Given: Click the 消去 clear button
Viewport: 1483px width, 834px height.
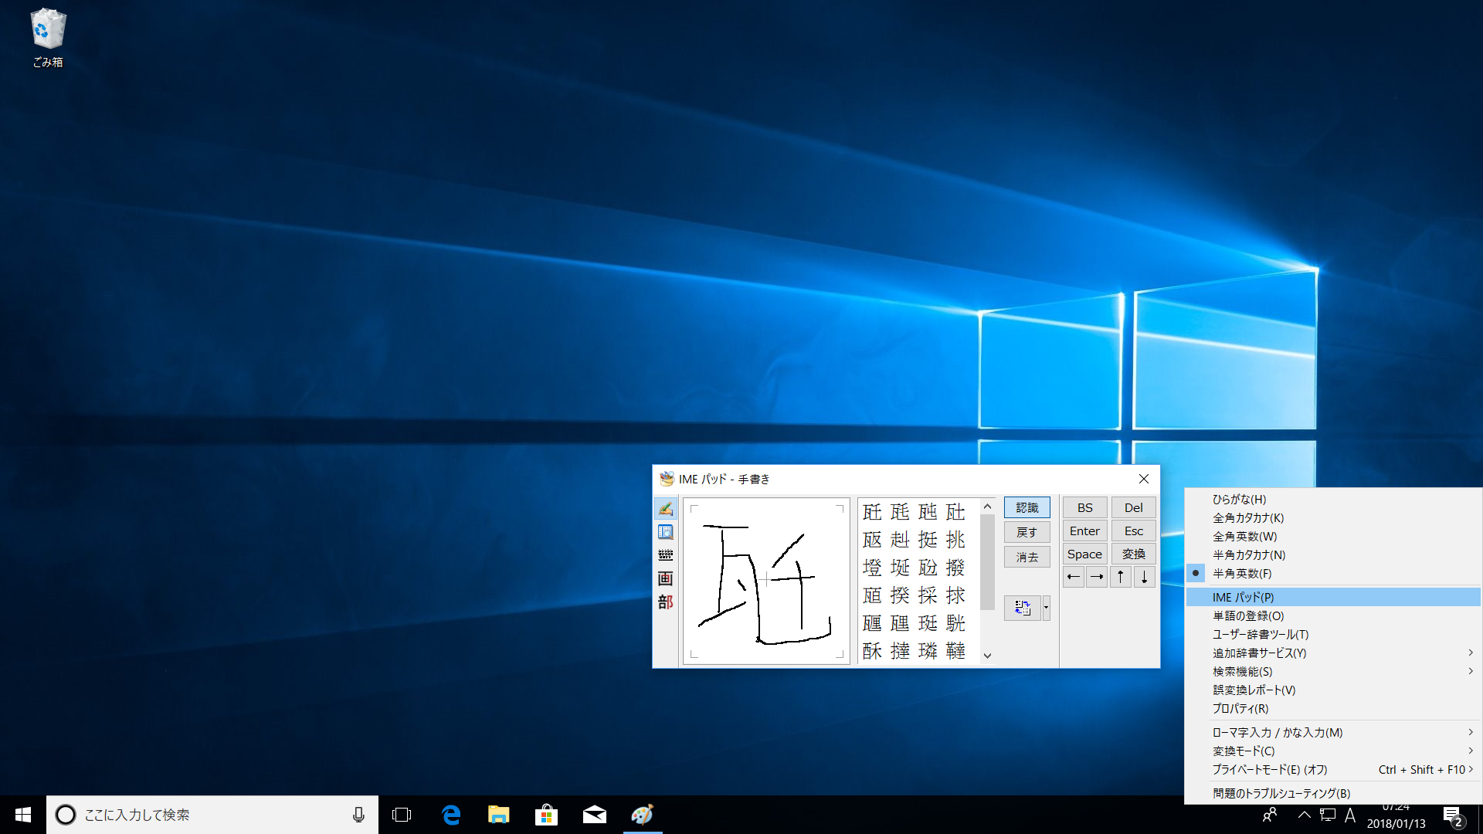Looking at the screenshot, I should [x=1027, y=557].
